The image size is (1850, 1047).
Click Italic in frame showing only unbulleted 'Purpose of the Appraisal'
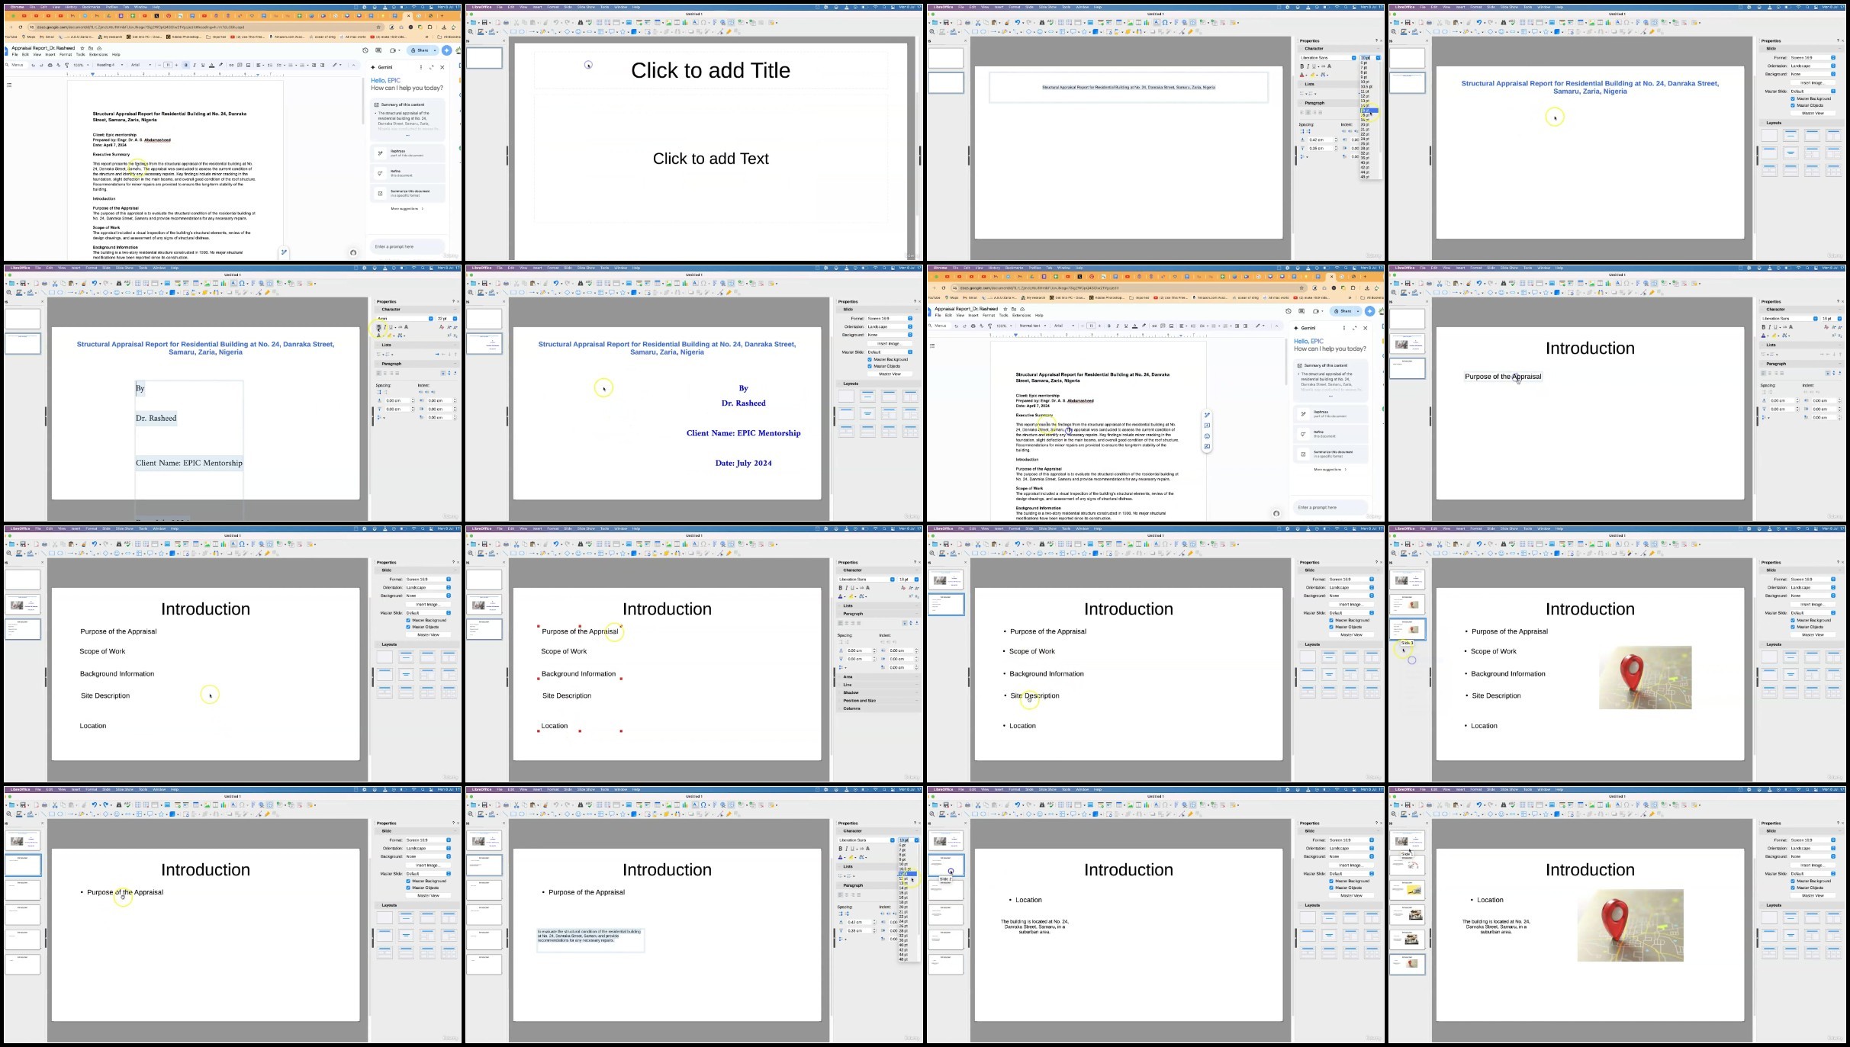1770,327
